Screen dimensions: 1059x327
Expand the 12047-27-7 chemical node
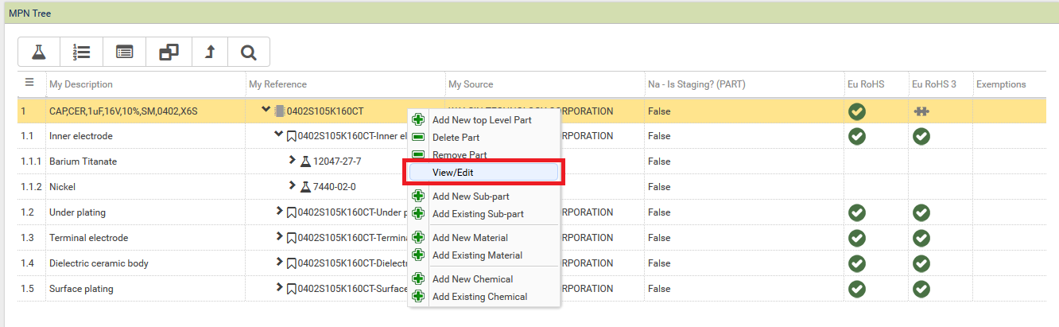[x=292, y=161]
